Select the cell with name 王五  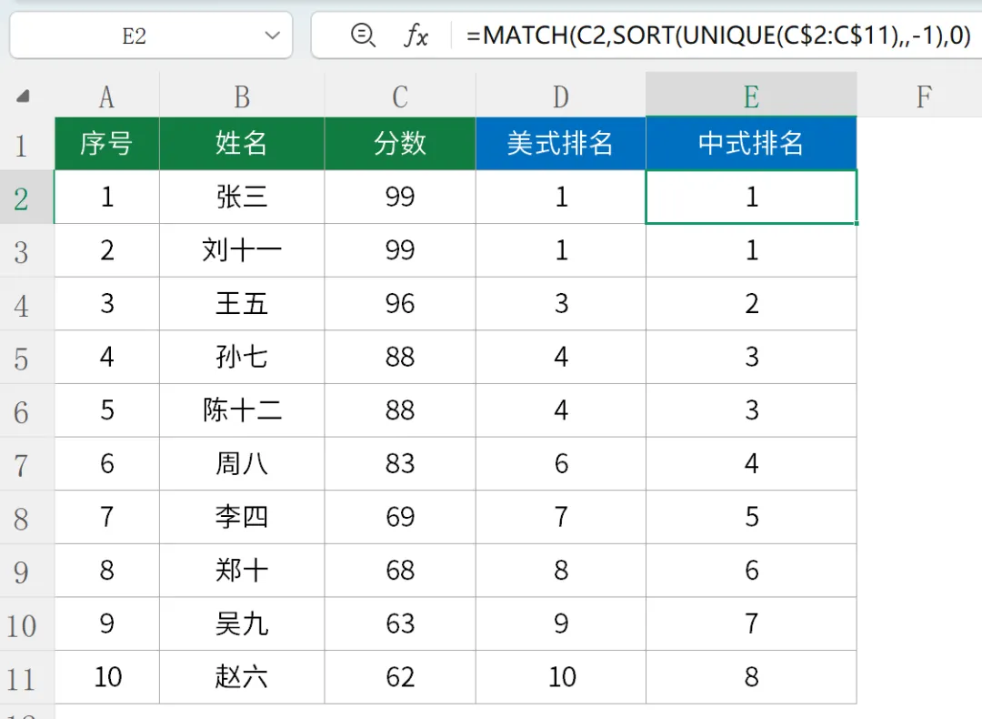[x=242, y=303]
